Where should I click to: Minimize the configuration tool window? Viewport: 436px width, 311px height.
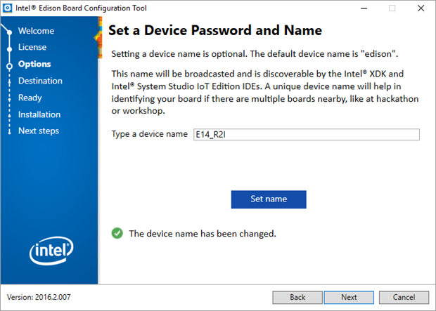[359, 8]
